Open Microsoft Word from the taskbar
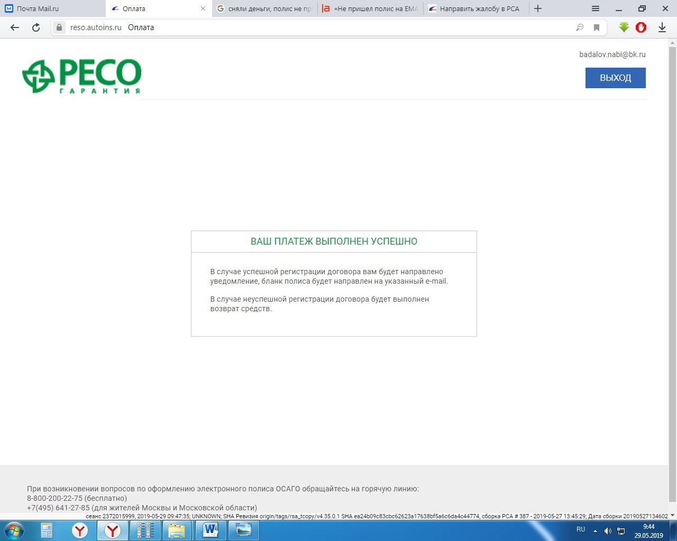Viewport: 677px width, 541px height. (211, 530)
